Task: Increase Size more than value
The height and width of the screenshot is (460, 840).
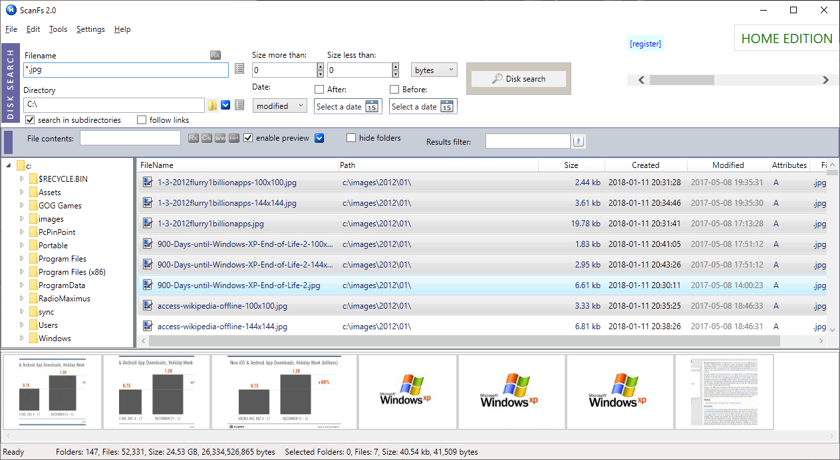Action: [x=321, y=66]
